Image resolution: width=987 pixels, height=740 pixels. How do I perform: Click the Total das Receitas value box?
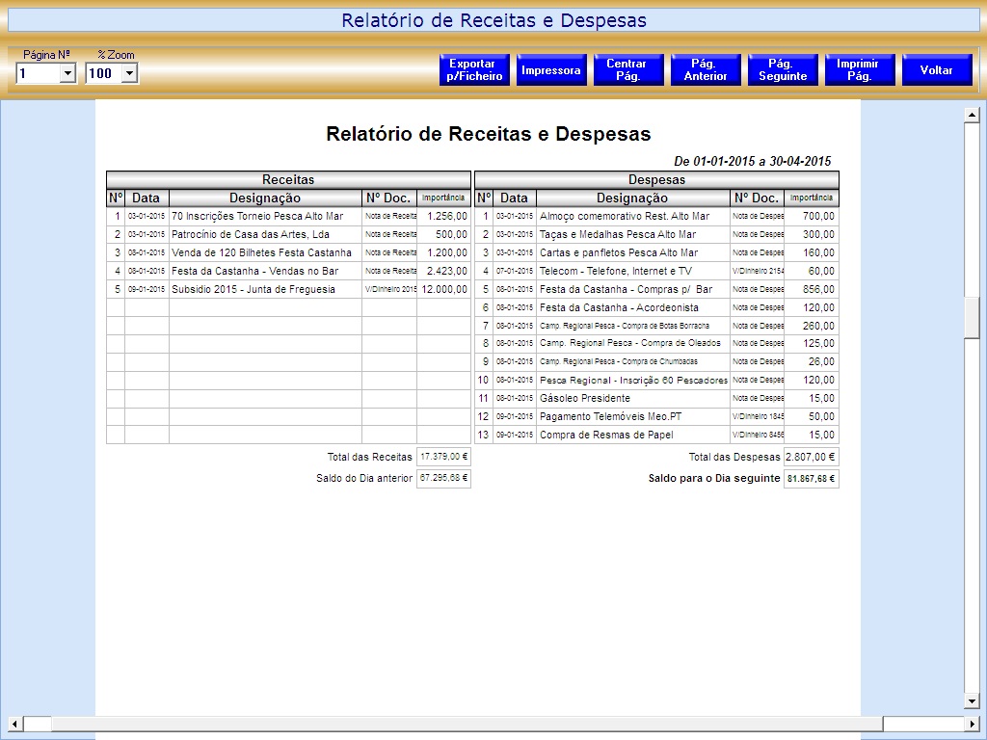(x=443, y=457)
